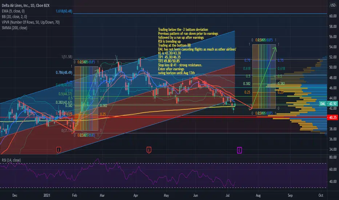Select the EMA (9, close, 0) indicator legend
339x200 pixels.
pos(13,11)
